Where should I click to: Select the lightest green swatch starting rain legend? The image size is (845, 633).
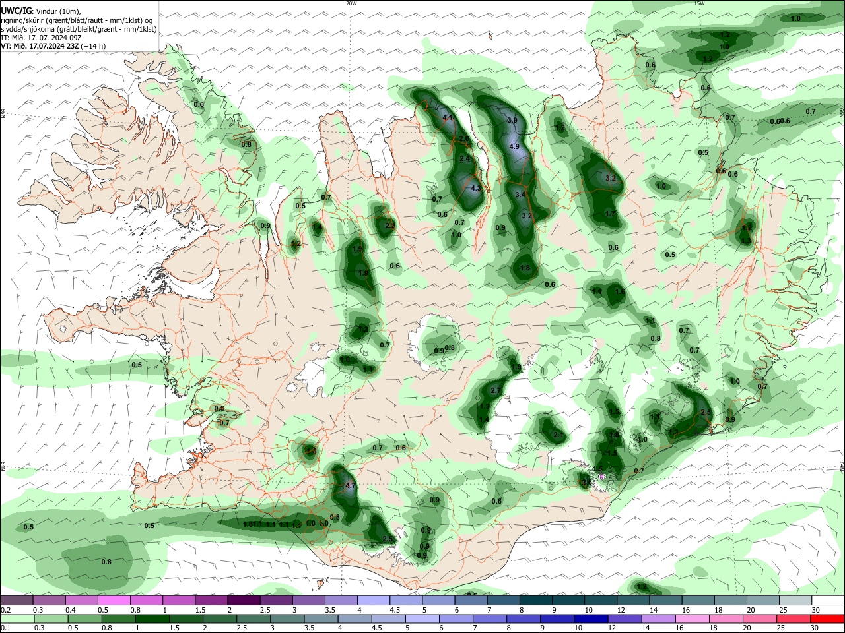pos(17,618)
